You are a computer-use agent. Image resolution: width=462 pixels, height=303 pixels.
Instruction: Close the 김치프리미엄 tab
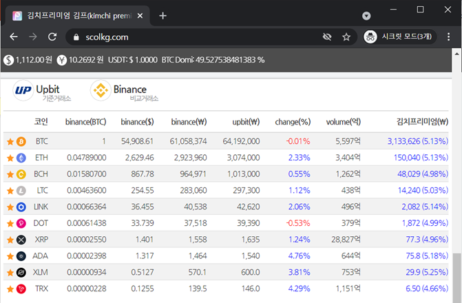(x=140, y=16)
